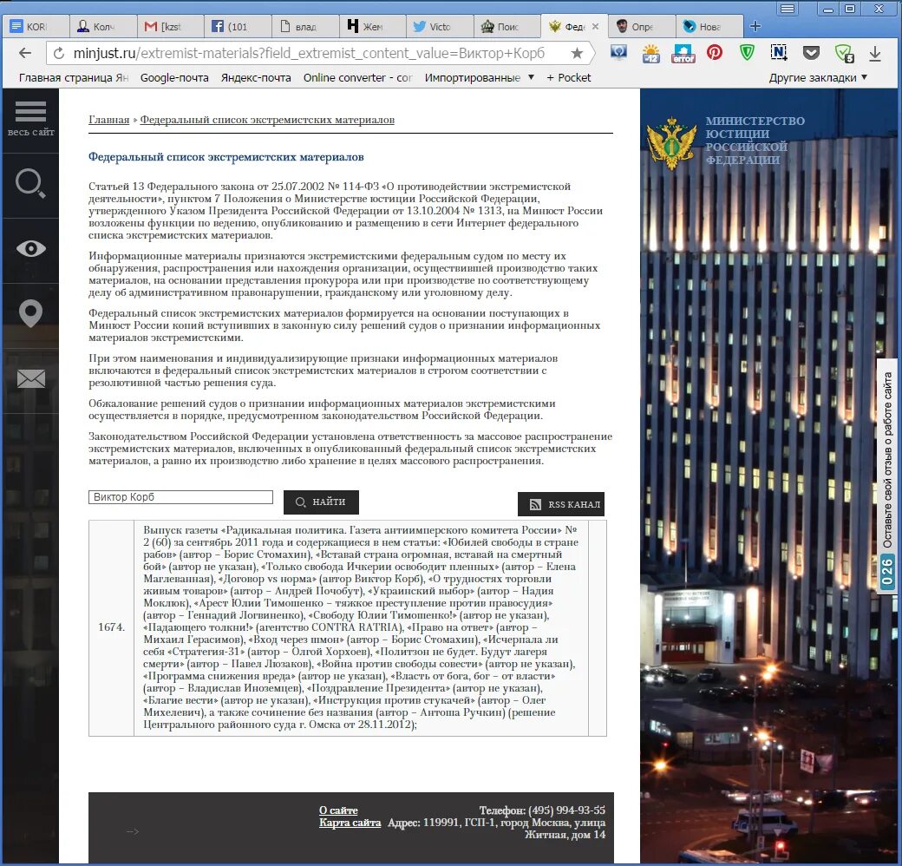Open Яндекс-почта bookmark

pos(256,78)
